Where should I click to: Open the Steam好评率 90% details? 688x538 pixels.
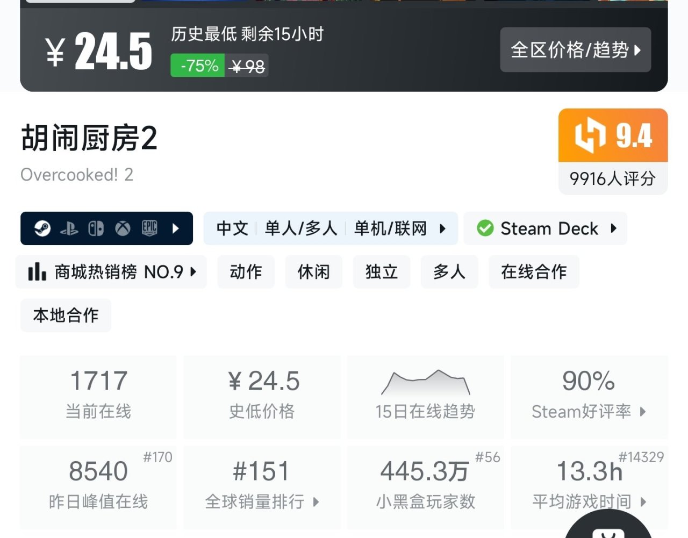(589, 397)
